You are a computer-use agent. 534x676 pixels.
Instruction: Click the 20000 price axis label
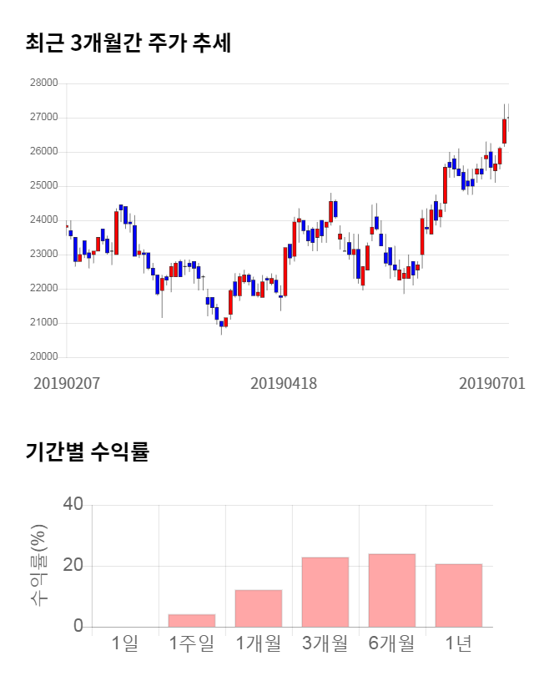43,357
